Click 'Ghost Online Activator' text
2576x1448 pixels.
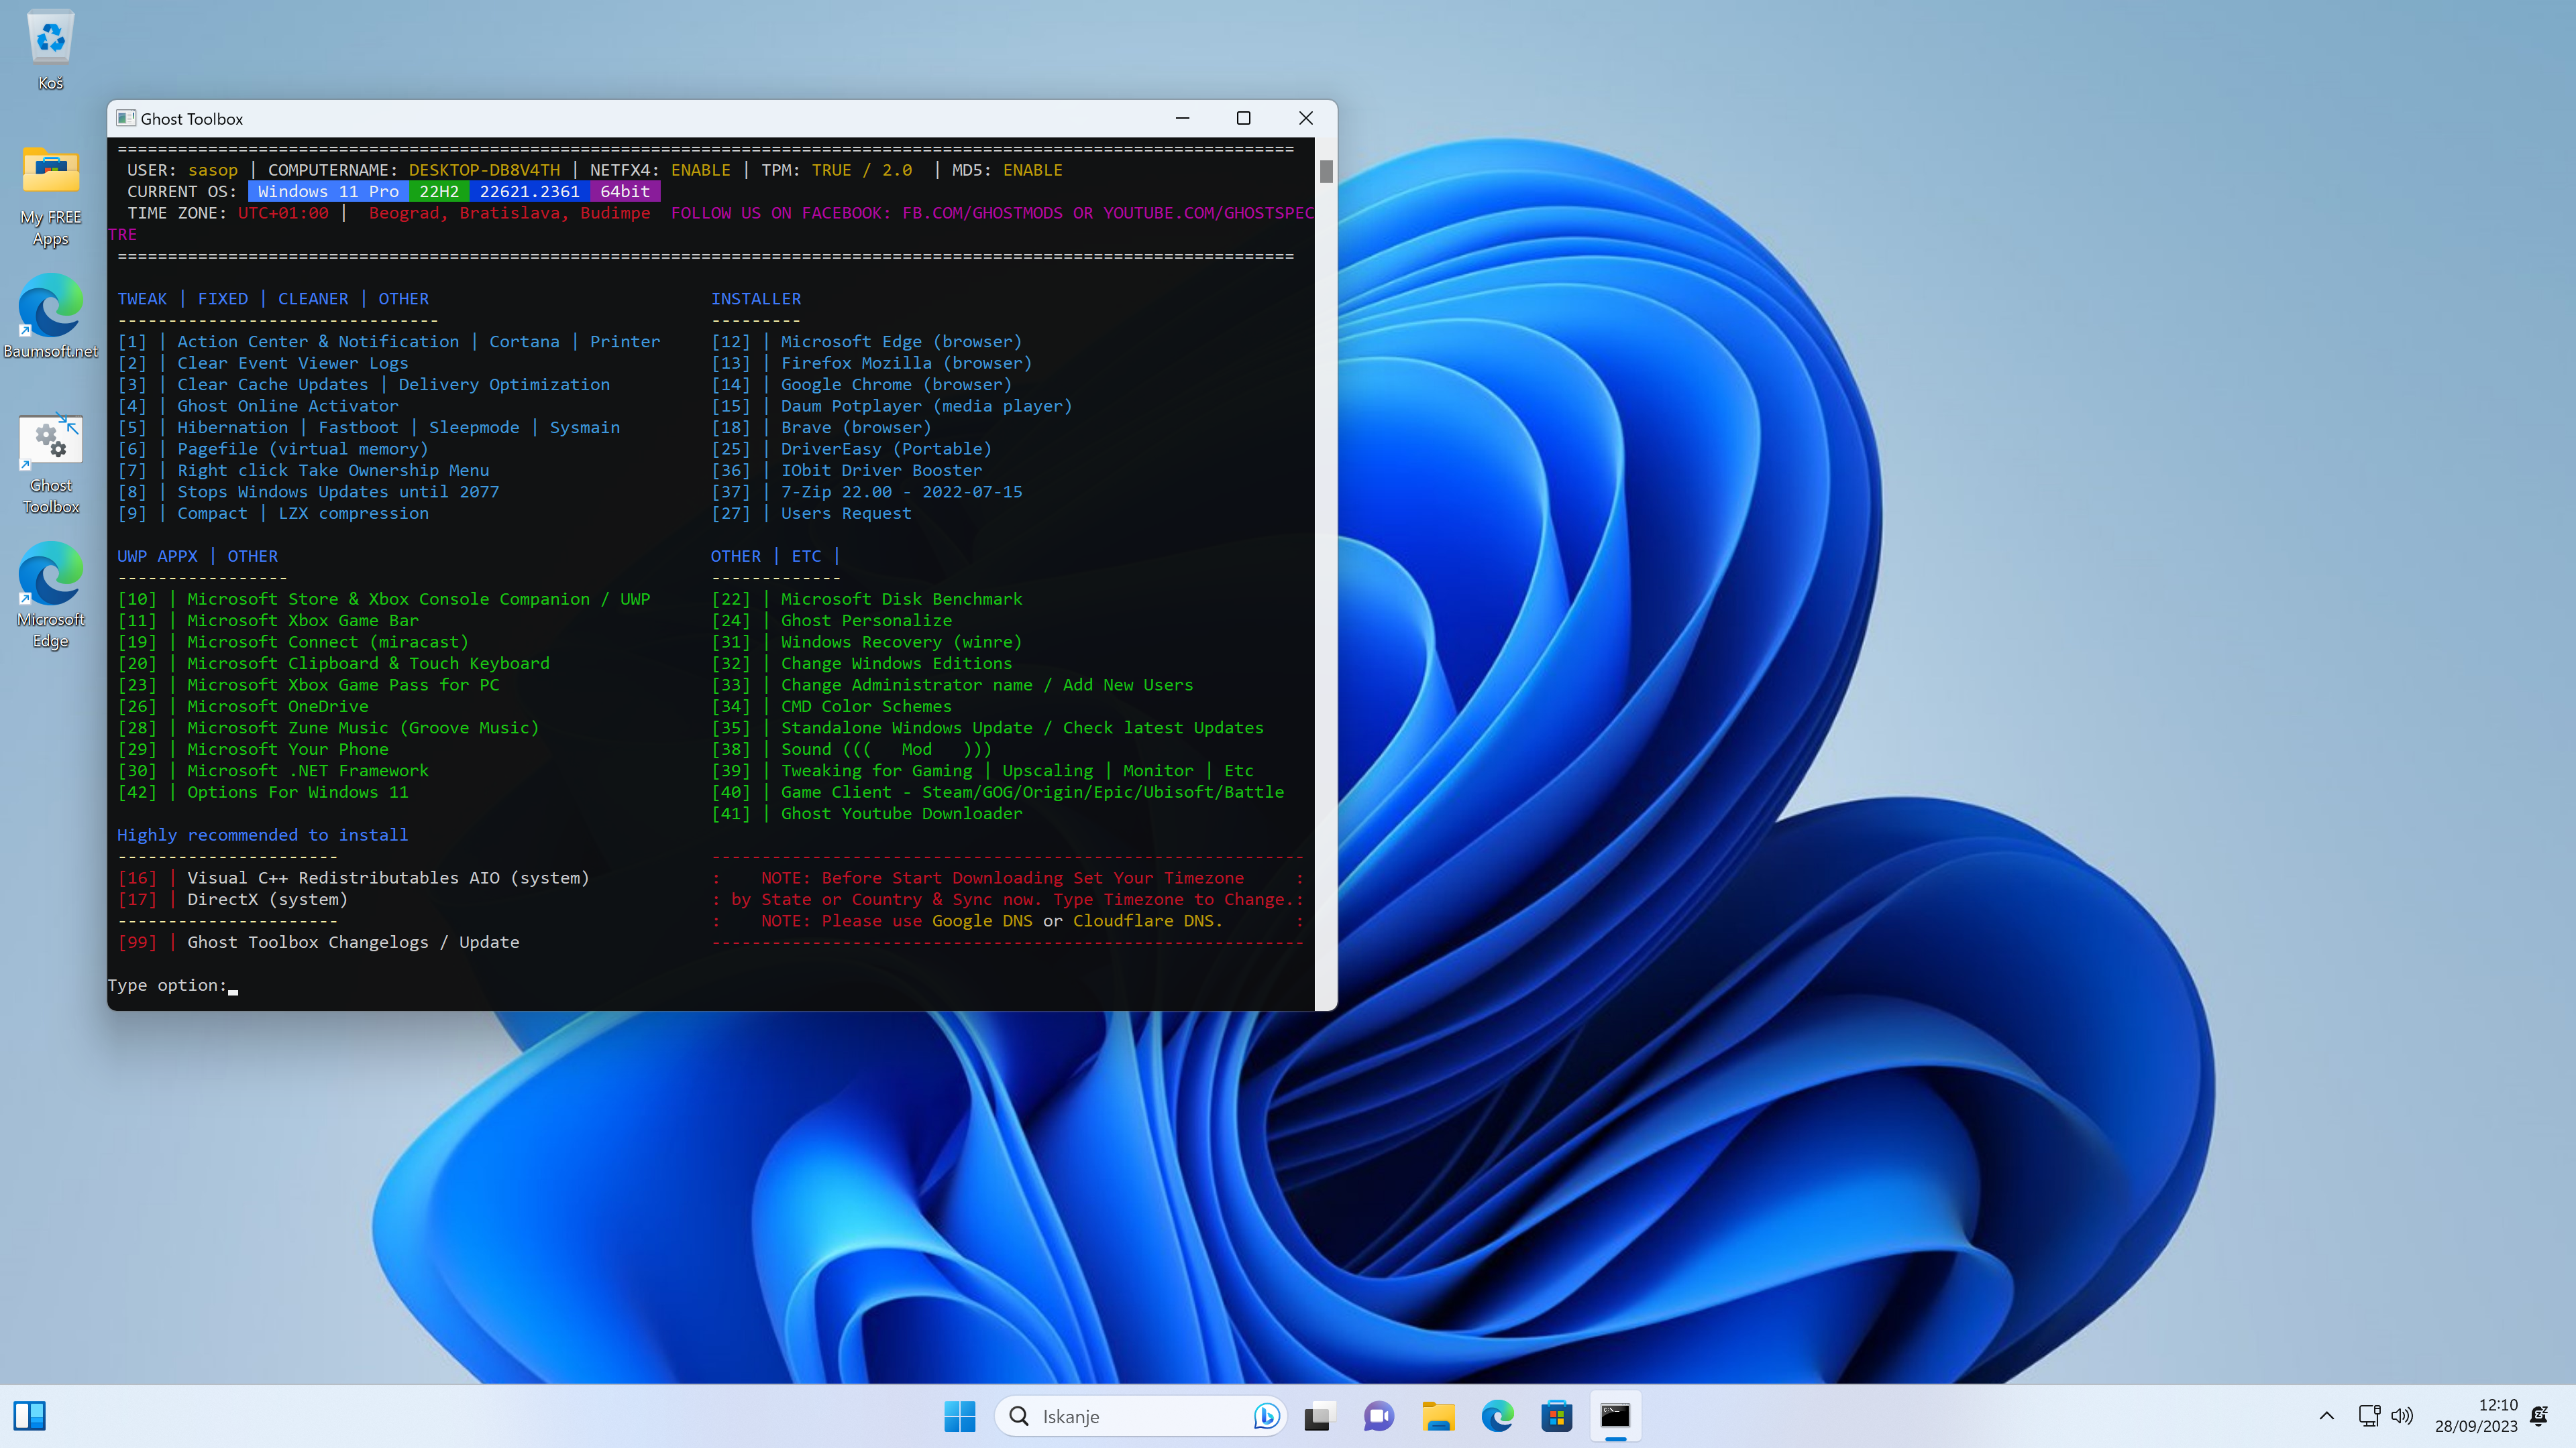pos(287,406)
